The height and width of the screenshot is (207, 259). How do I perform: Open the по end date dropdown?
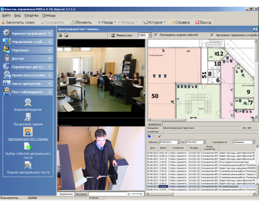point(204,142)
